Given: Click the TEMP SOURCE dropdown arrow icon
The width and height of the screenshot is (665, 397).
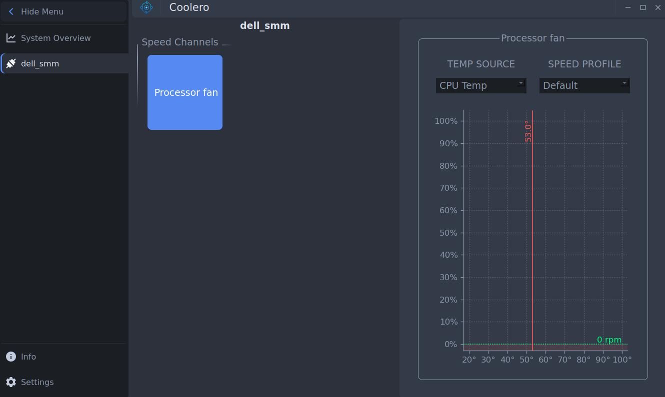Looking at the screenshot, I should [x=520, y=83].
